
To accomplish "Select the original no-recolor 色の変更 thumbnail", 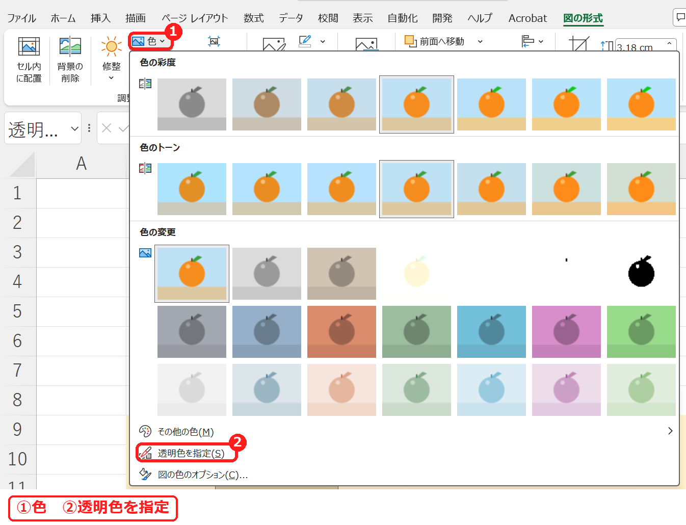I will point(192,274).
